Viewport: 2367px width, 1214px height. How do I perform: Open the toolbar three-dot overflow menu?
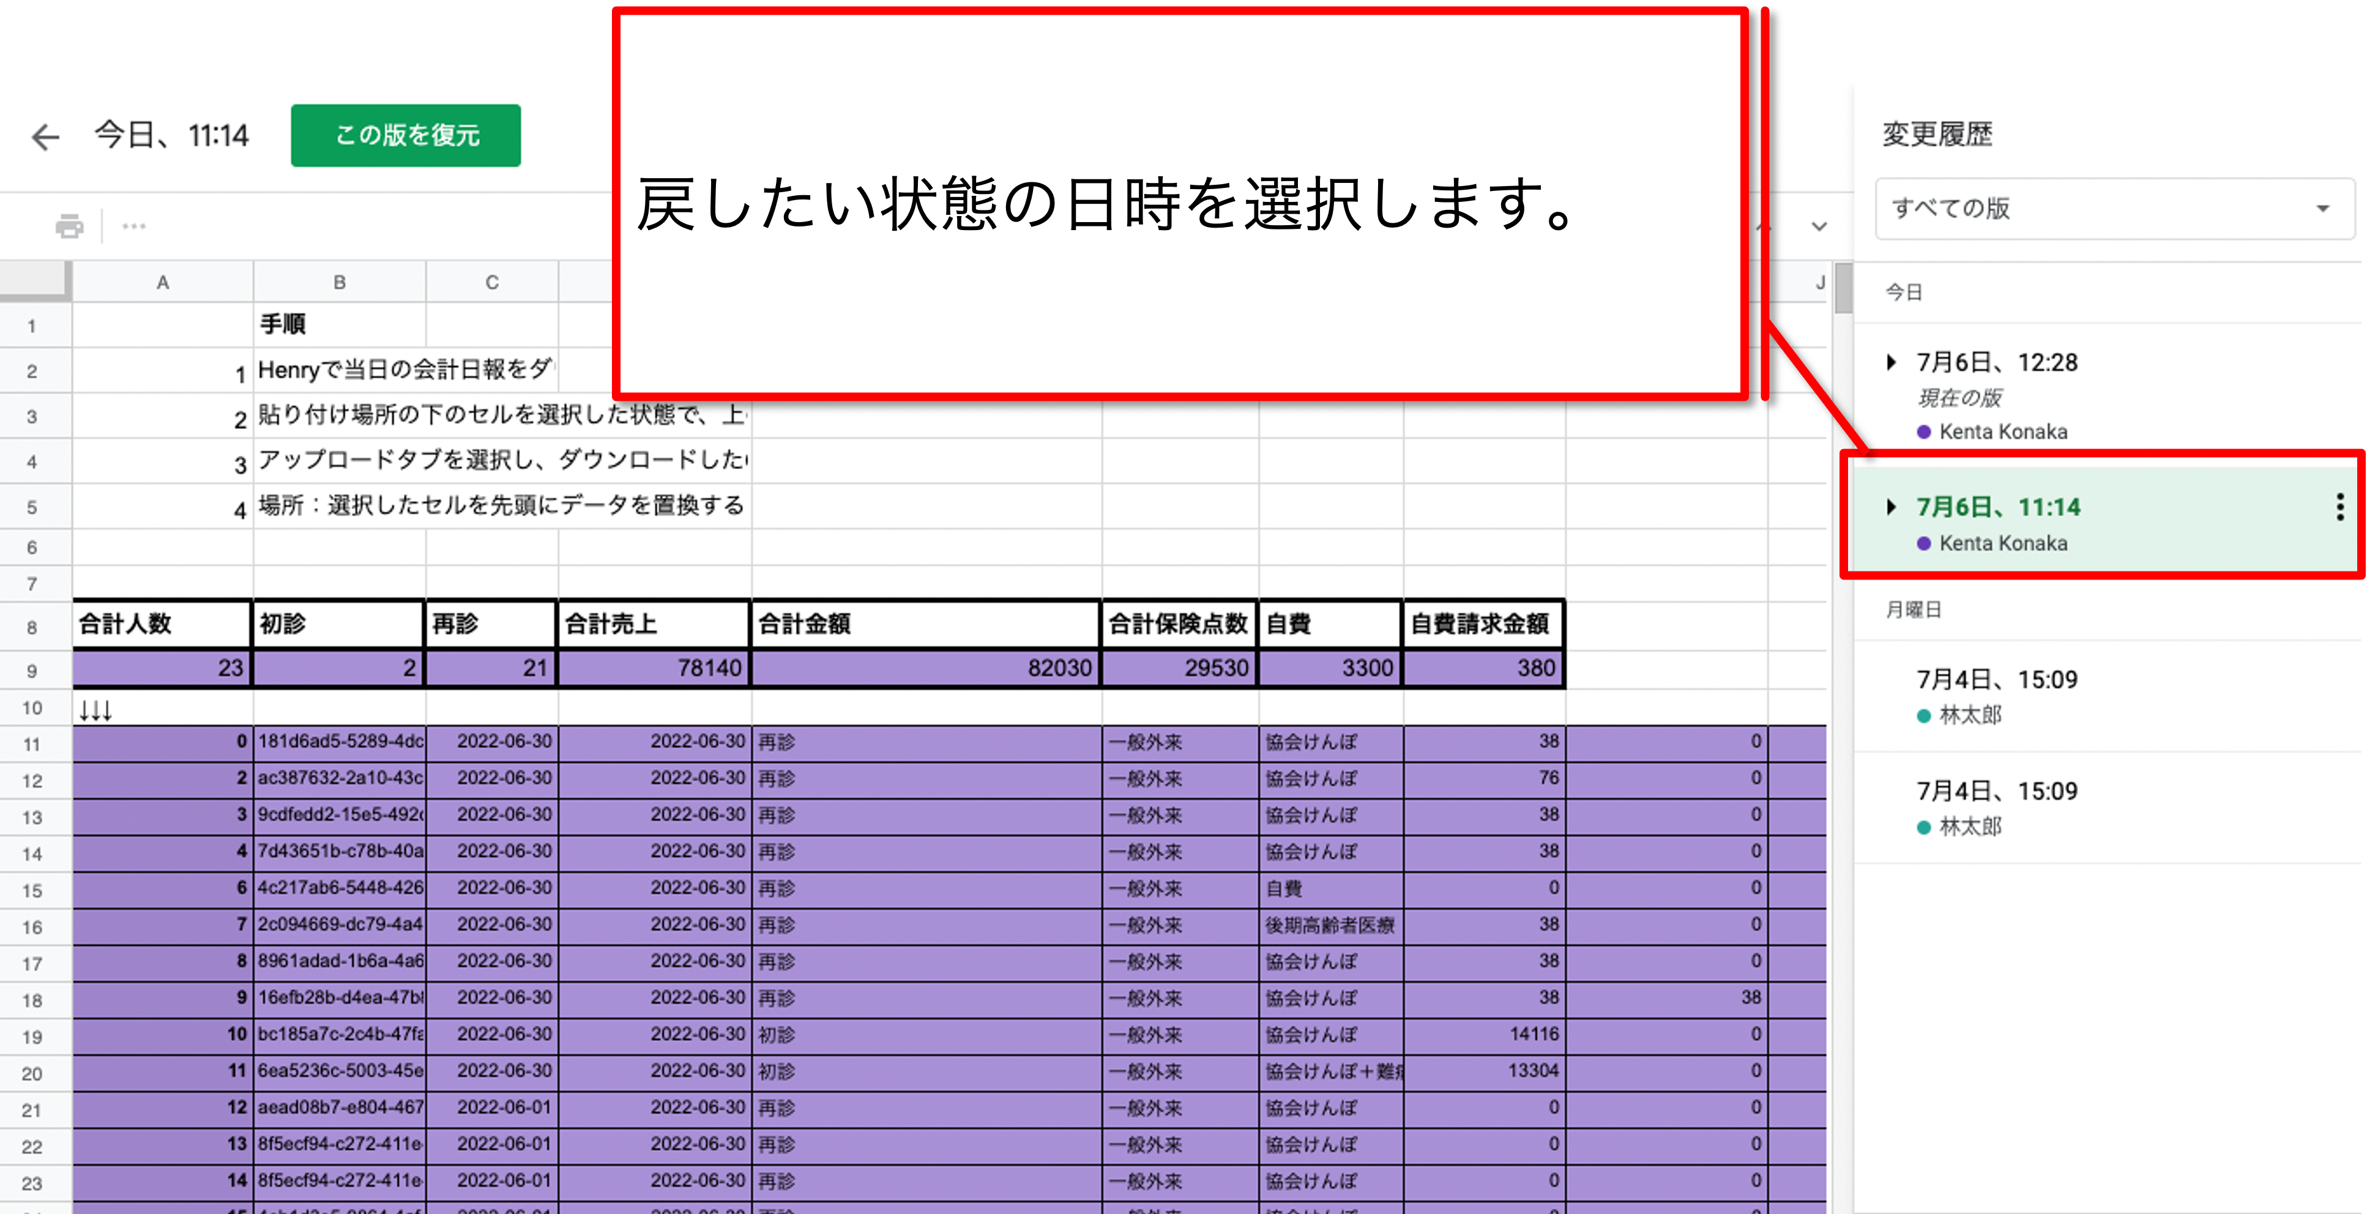[134, 226]
